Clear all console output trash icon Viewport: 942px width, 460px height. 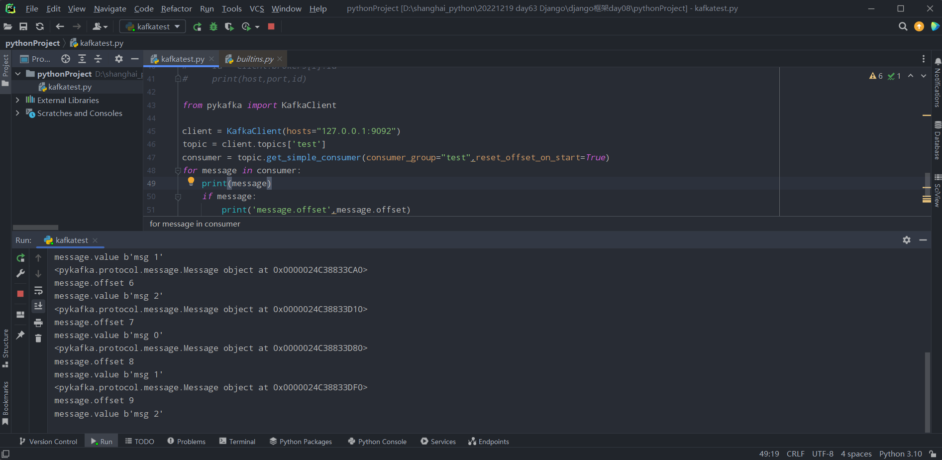pos(38,339)
